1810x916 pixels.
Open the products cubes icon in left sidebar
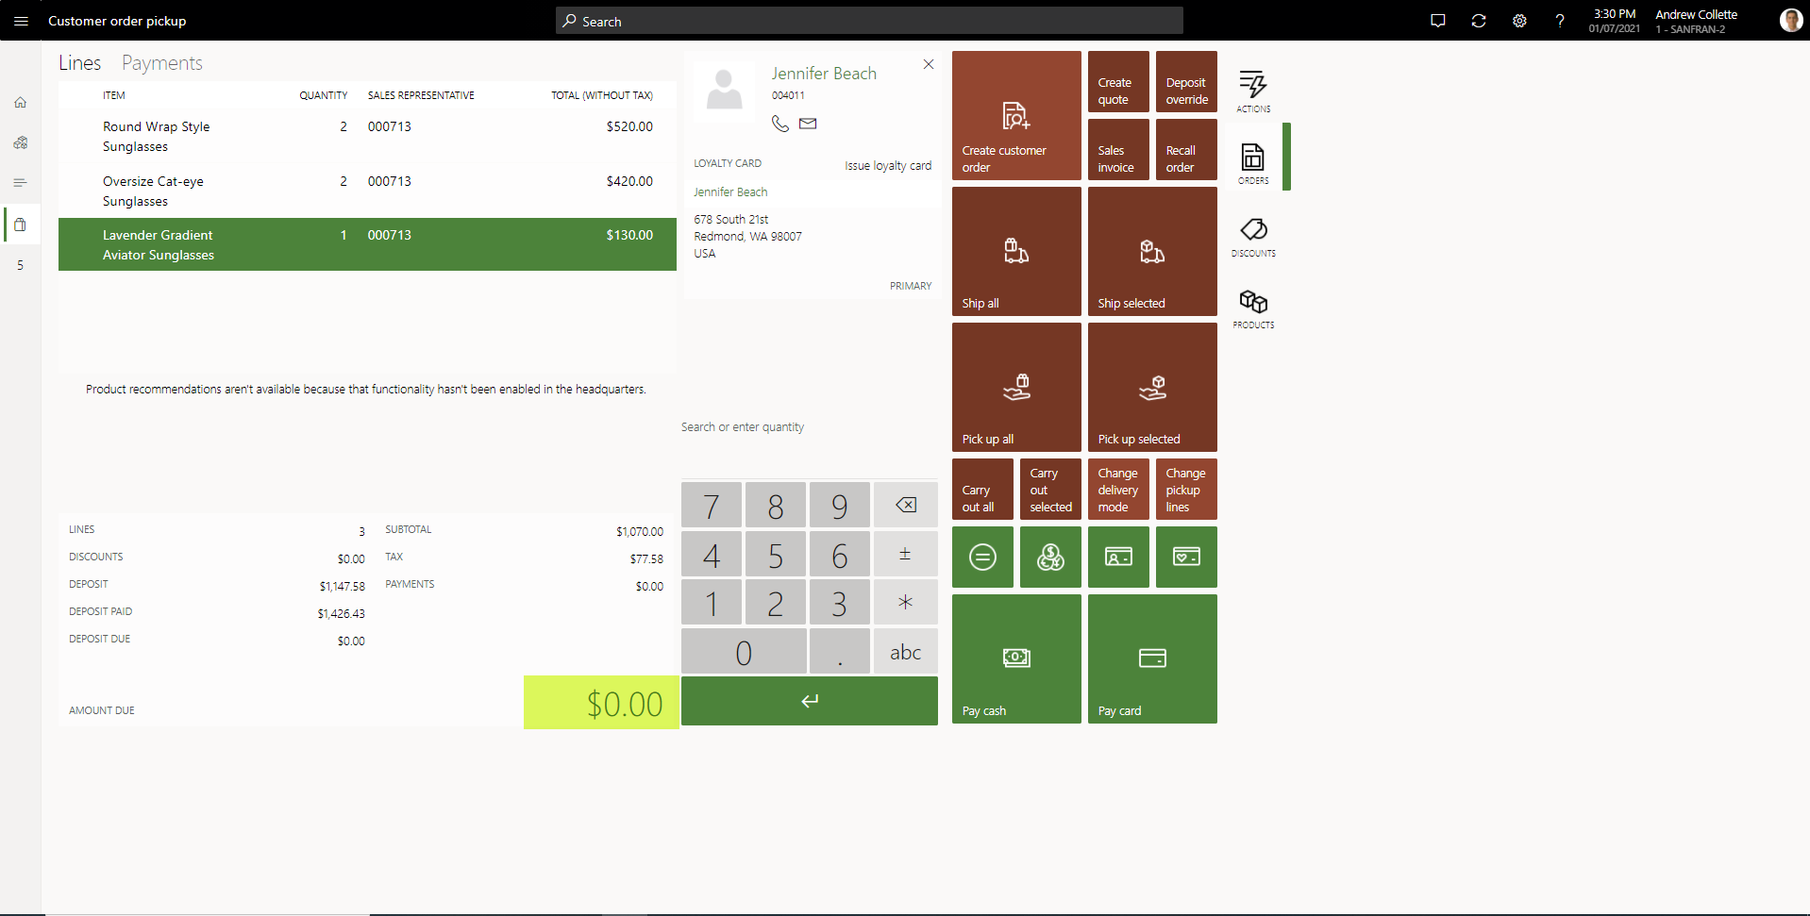(x=20, y=142)
